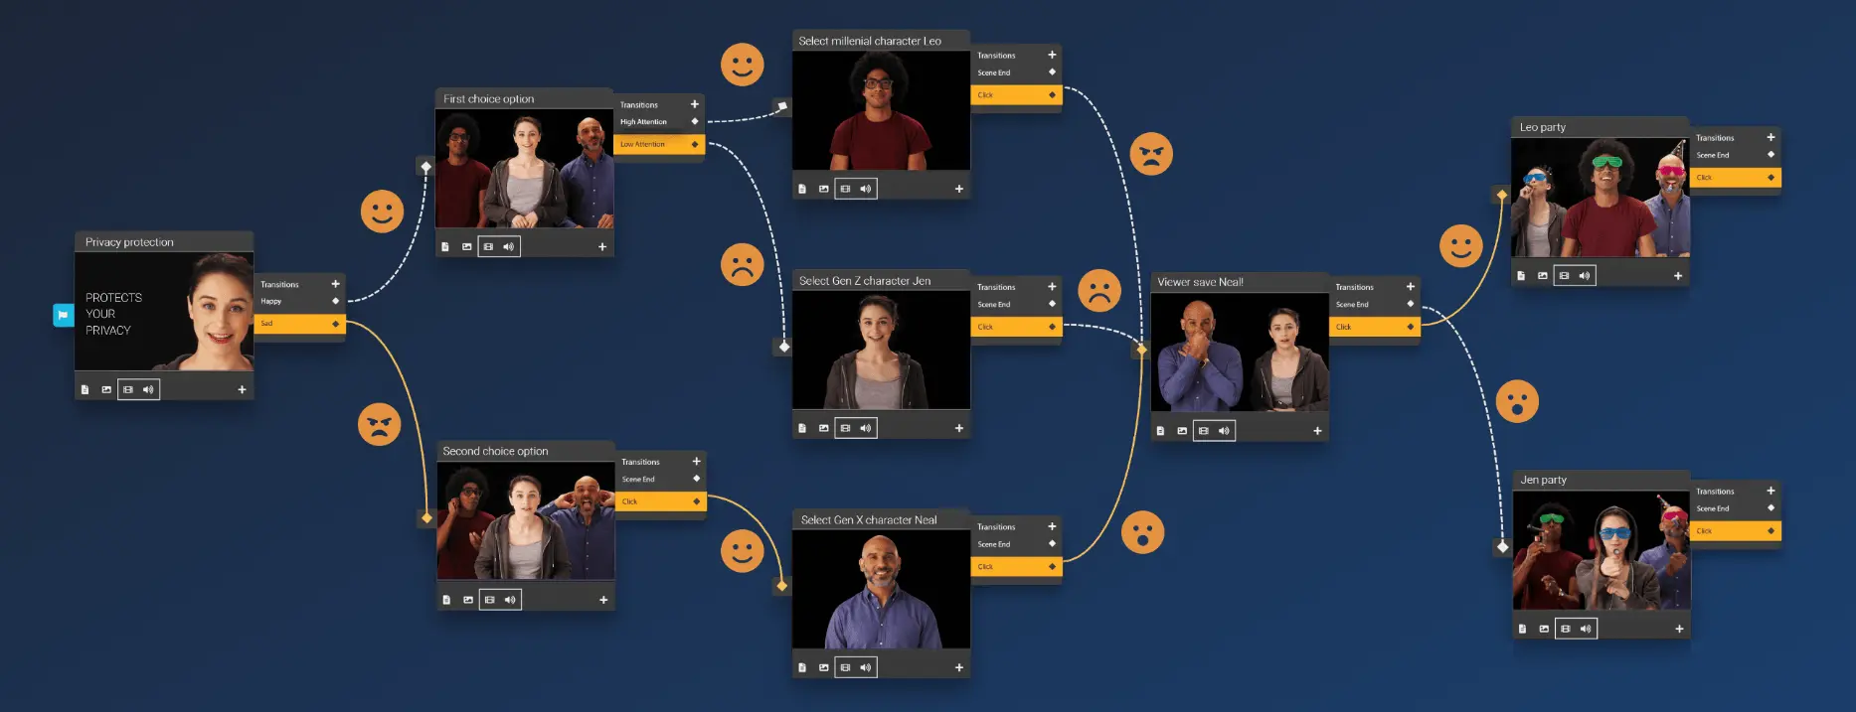Image resolution: width=1856 pixels, height=712 pixels.
Task: Select film icon on Leo party node
Action: point(1564,276)
